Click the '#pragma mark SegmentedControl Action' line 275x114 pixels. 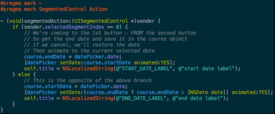(54, 9)
